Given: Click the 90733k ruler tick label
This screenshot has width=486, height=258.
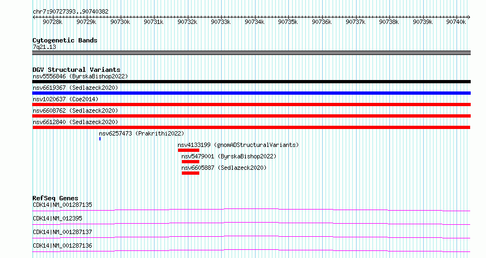Looking at the screenshot, I should pos(221,22).
